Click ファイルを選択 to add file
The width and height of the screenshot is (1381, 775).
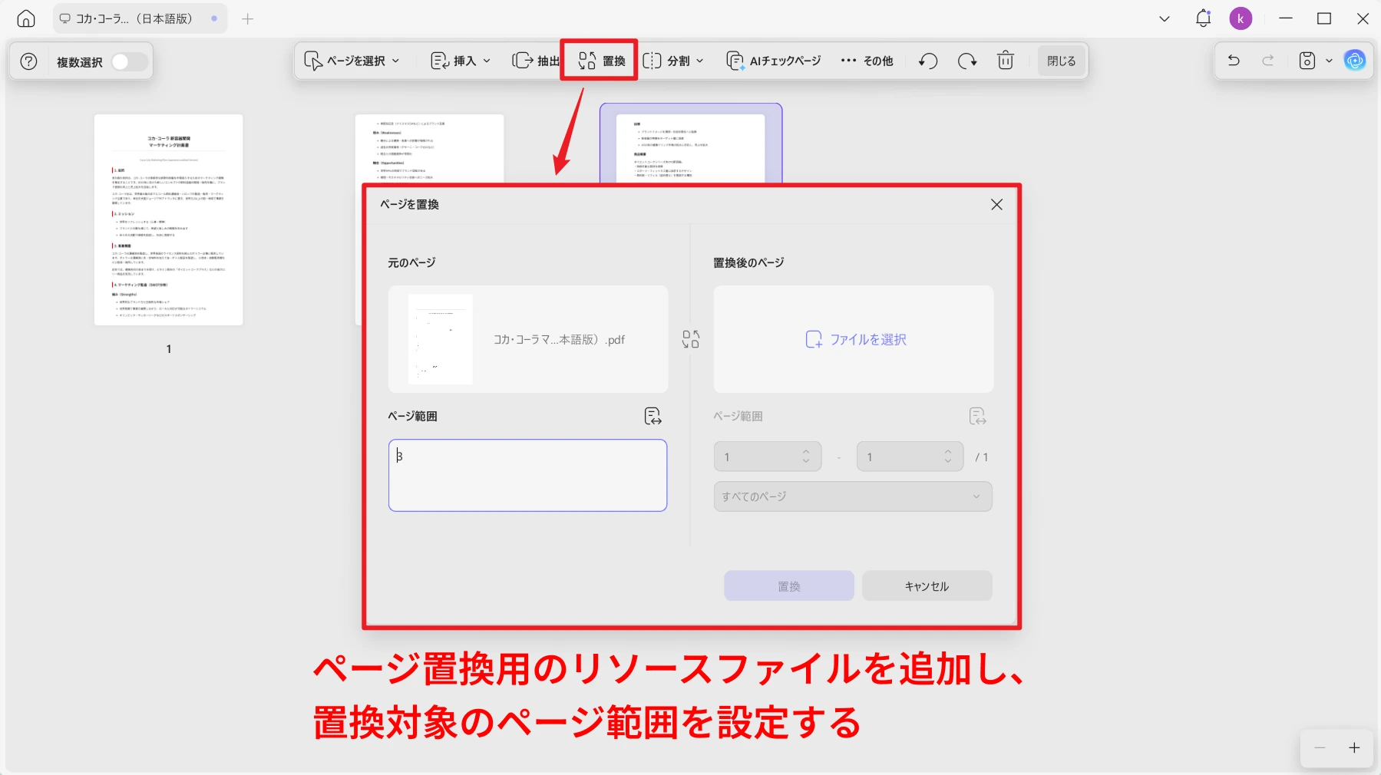tap(854, 339)
